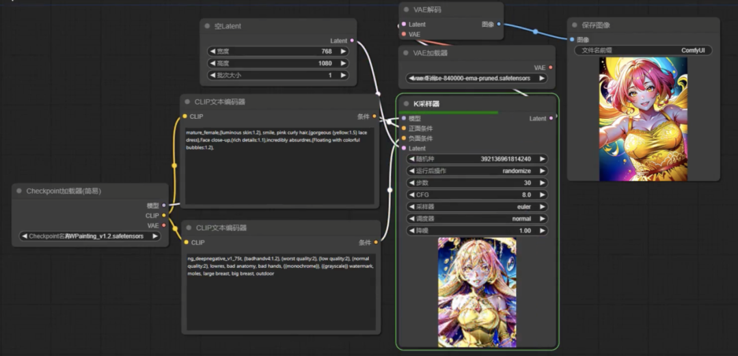This screenshot has width=738, height=356.
Task: Decrease 批次大小 with its left arrow
Action: pos(213,75)
